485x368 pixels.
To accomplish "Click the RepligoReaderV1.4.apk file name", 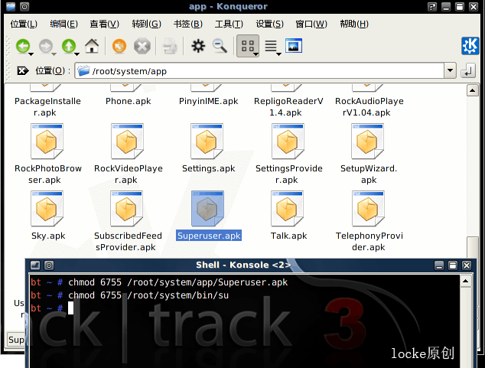I will 288,106.
